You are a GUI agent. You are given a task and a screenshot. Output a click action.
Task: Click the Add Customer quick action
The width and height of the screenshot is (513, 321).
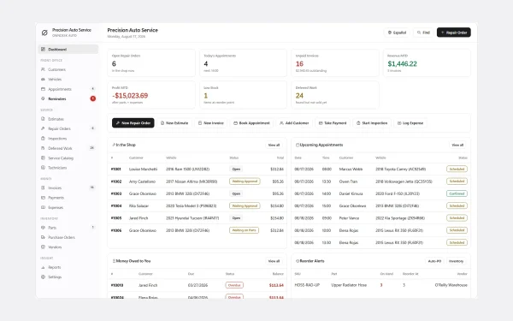pos(294,122)
